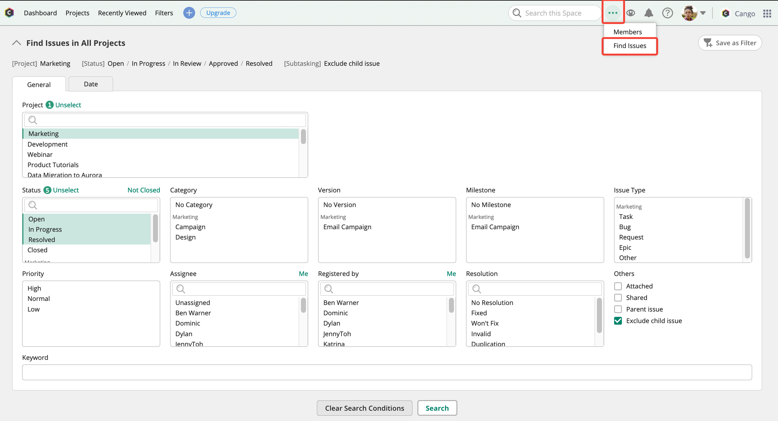
Task: Click the notifications bell icon
Action: (x=649, y=12)
